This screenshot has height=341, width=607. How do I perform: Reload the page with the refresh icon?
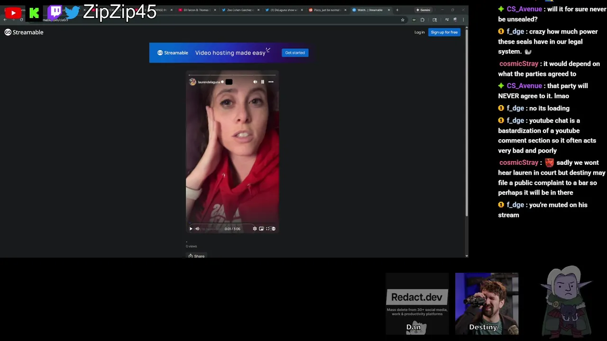tap(21, 20)
